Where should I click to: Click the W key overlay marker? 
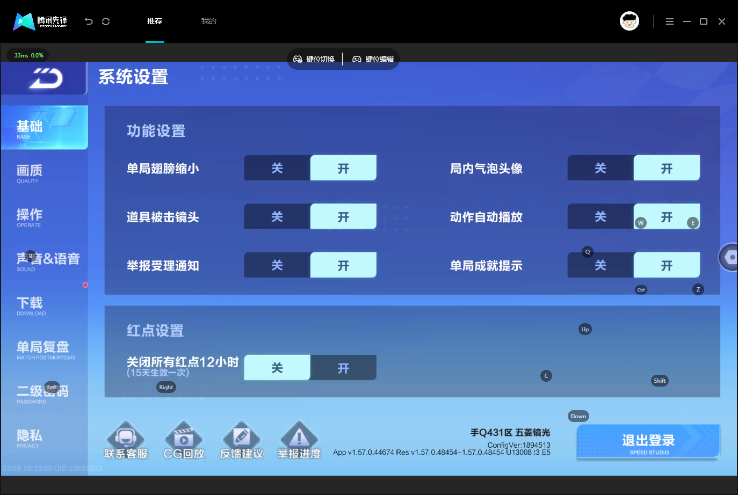coord(640,223)
